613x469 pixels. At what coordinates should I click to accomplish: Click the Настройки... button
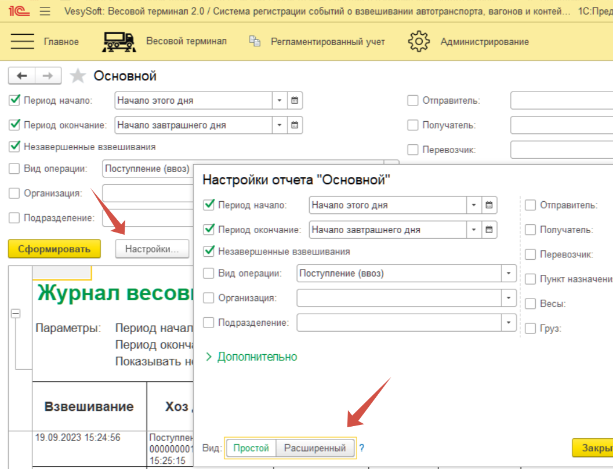153,249
